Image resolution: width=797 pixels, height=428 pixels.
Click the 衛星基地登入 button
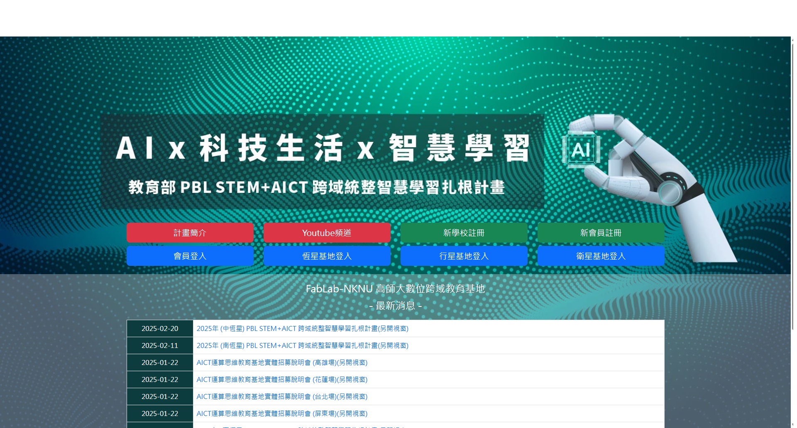point(601,256)
